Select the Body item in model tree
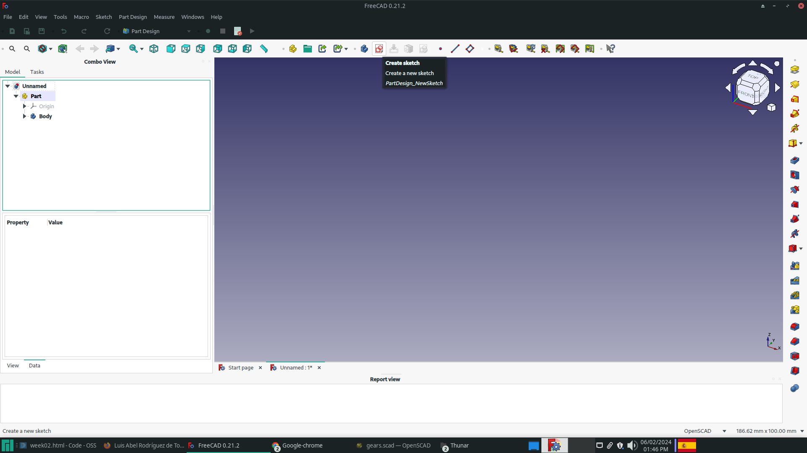Screen dimensions: 807x453 [45, 116]
